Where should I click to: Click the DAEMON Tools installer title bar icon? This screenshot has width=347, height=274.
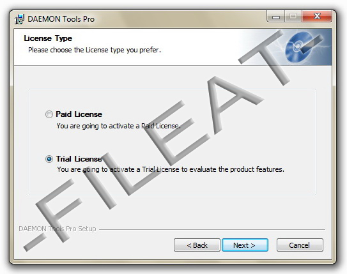19,19
